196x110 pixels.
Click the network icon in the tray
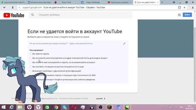[x=173, y=107]
